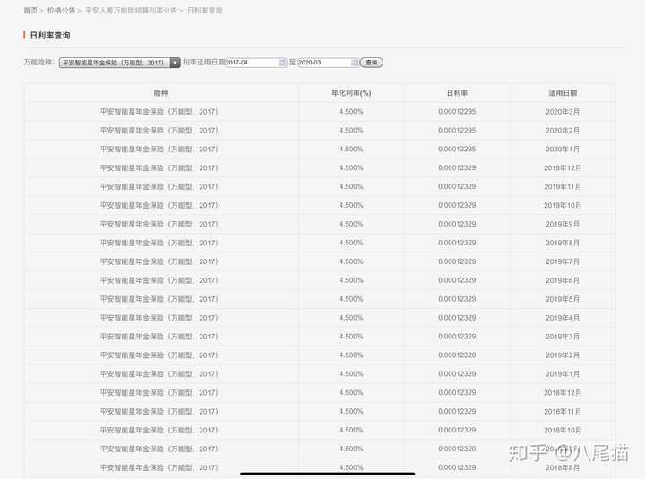Viewport: 645px width, 479px height.
Task: Select the 2018年8月 date cell
Action: [563, 467]
